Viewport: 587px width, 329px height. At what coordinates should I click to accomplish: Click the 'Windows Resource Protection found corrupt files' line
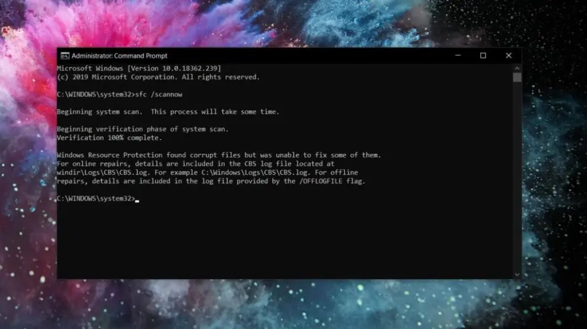[219, 155]
